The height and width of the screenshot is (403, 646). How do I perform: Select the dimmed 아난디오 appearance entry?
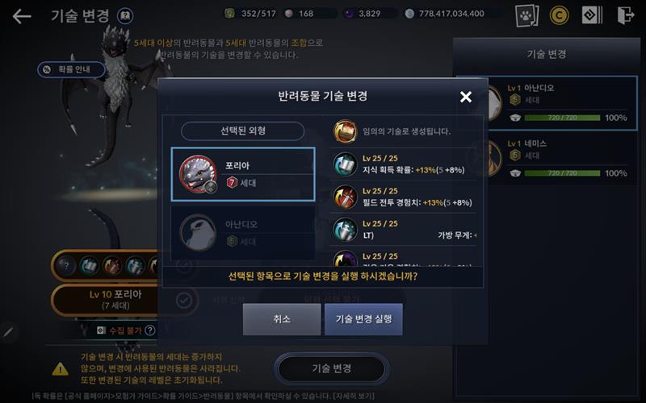click(243, 233)
